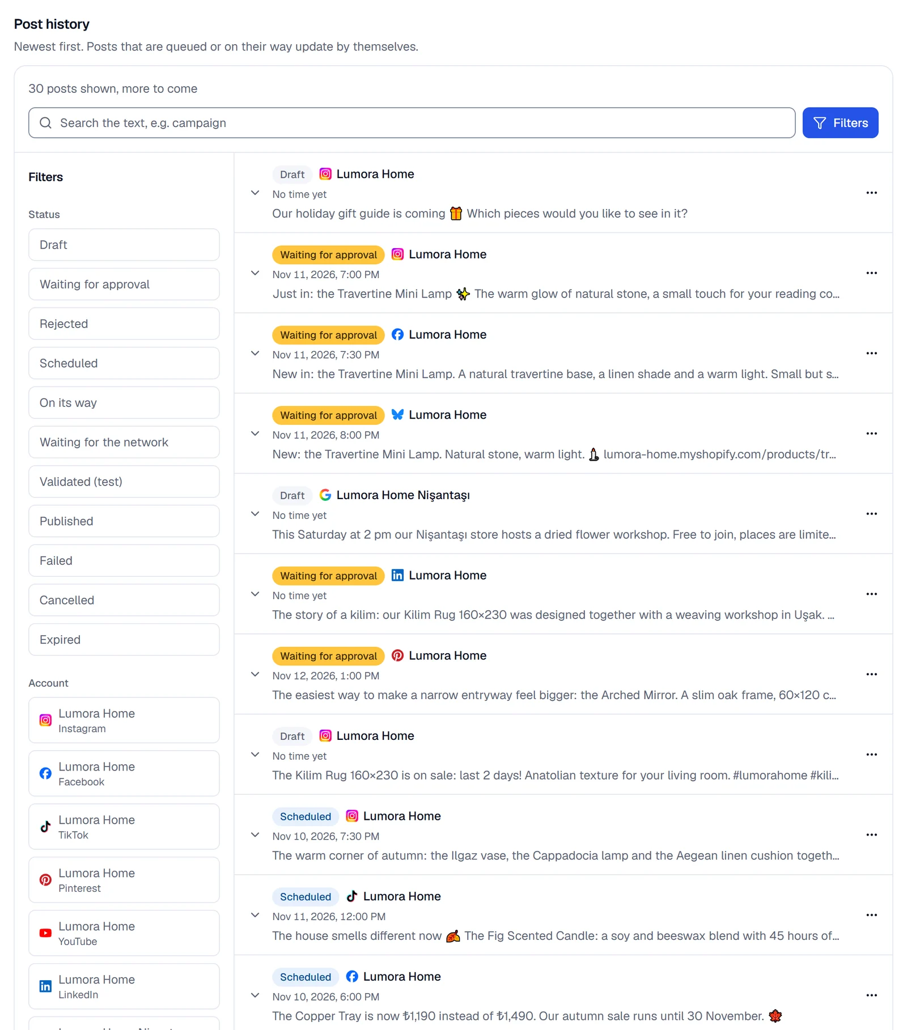Image resolution: width=907 pixels, height=1030 pixels.
Task: Filter by Lumora Home TikTok account
Action: coord(124,827)
